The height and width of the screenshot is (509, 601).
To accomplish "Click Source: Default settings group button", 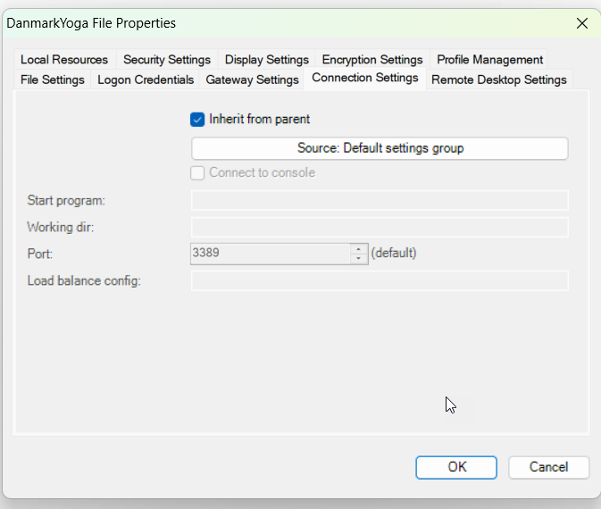I will [380, 148].
